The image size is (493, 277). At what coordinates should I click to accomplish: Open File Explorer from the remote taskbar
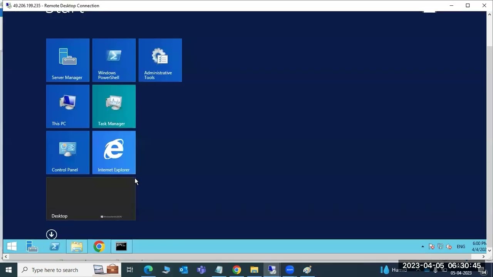pyautogui.click(x=77, y=246)
